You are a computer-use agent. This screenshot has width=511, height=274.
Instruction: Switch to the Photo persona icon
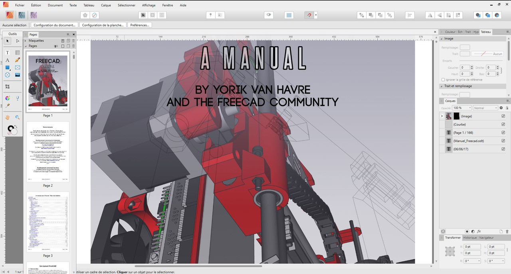coord(34,15)
